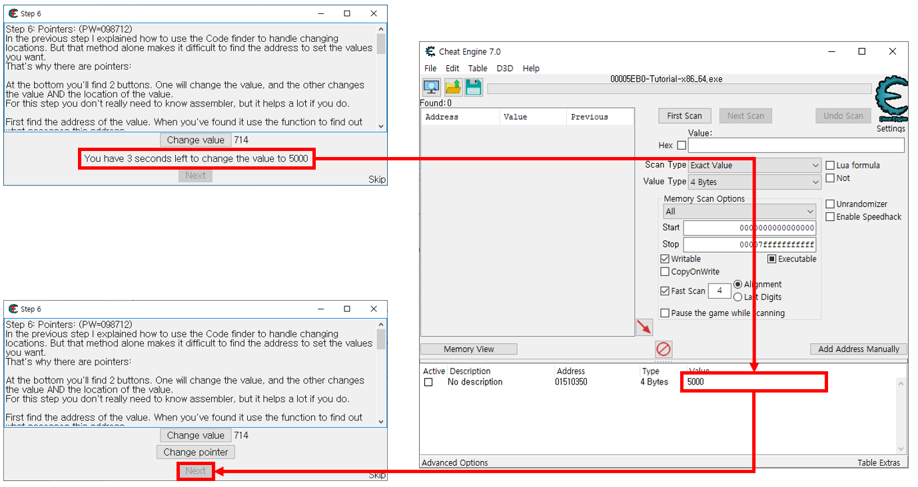Click the Fast Scan alignment field showing 4
Screen dimensions: 918x487
(x=719, y=291)
